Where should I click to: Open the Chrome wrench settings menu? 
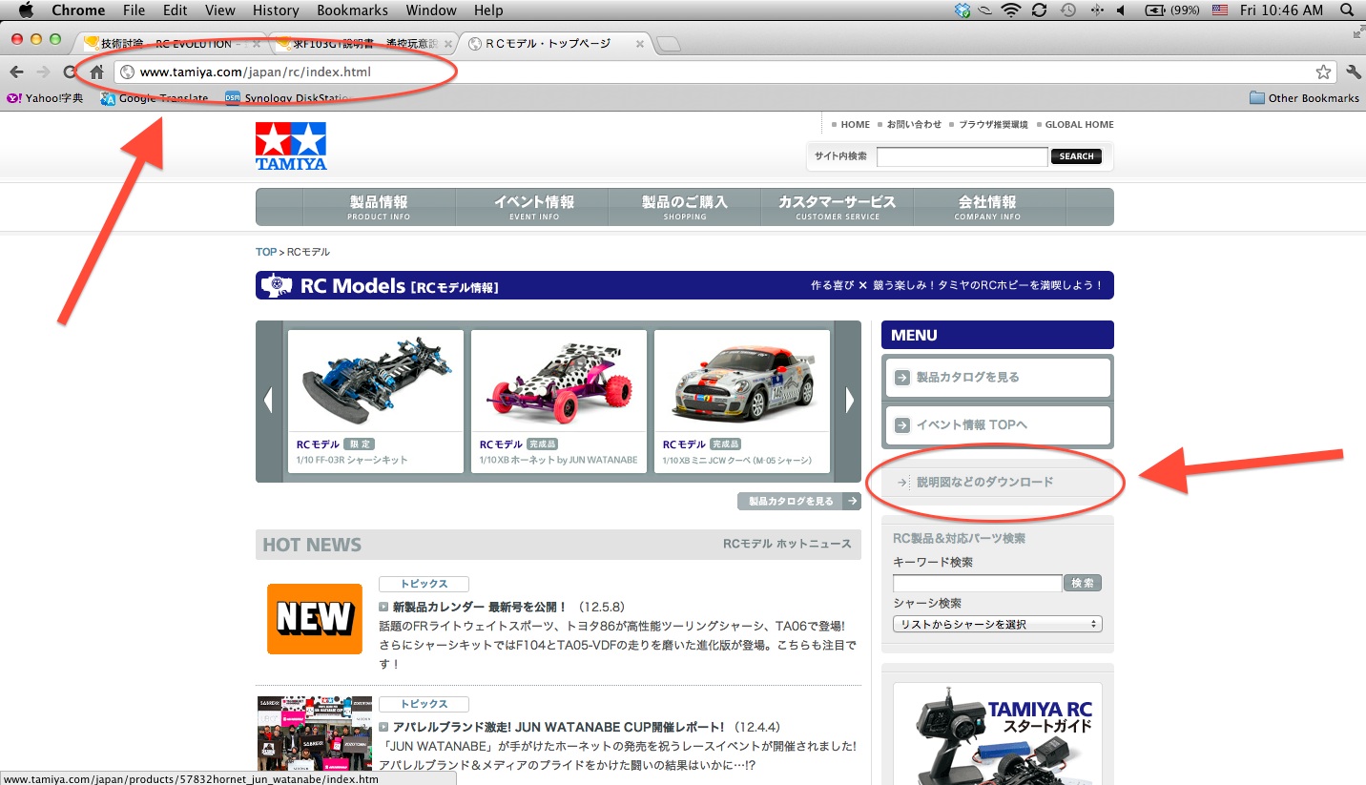pos(1353,72)
